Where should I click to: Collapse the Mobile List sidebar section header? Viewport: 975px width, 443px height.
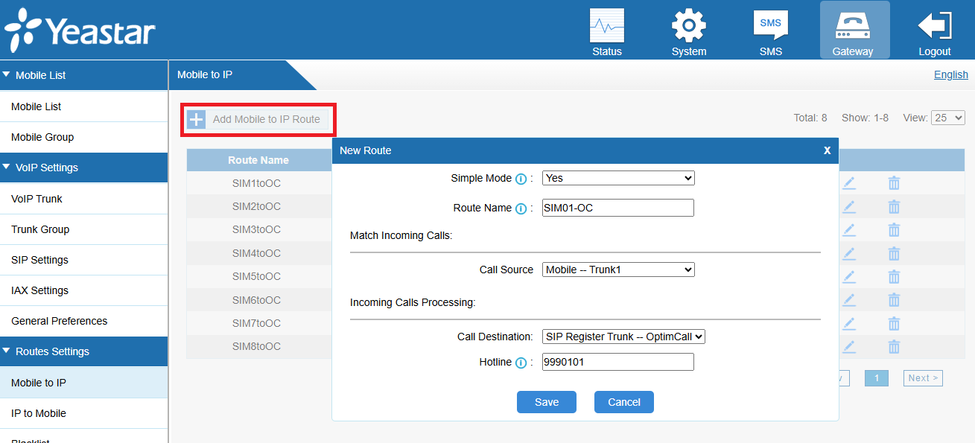click(x=83, y=75)
